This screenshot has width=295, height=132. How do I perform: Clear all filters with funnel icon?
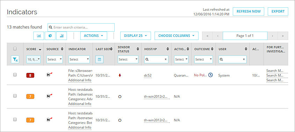click(15, 59)
